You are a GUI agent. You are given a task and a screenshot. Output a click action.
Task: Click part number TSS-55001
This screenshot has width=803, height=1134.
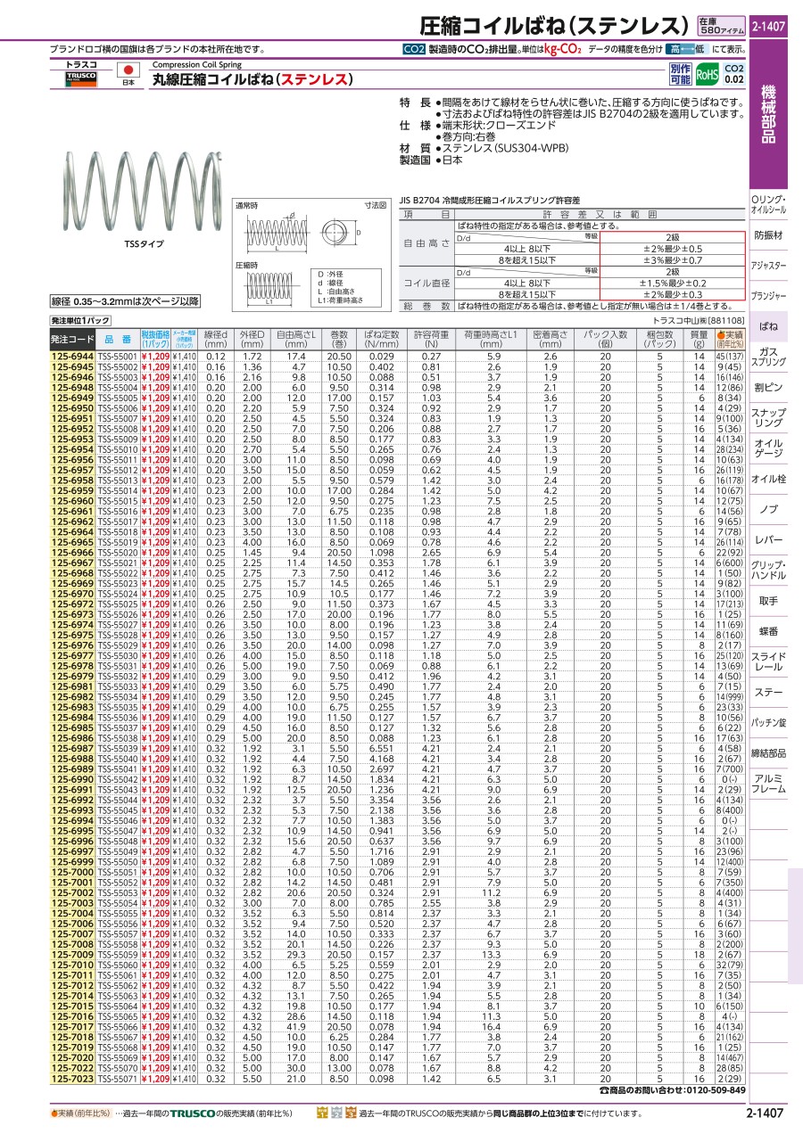click(x=117, y=357)
